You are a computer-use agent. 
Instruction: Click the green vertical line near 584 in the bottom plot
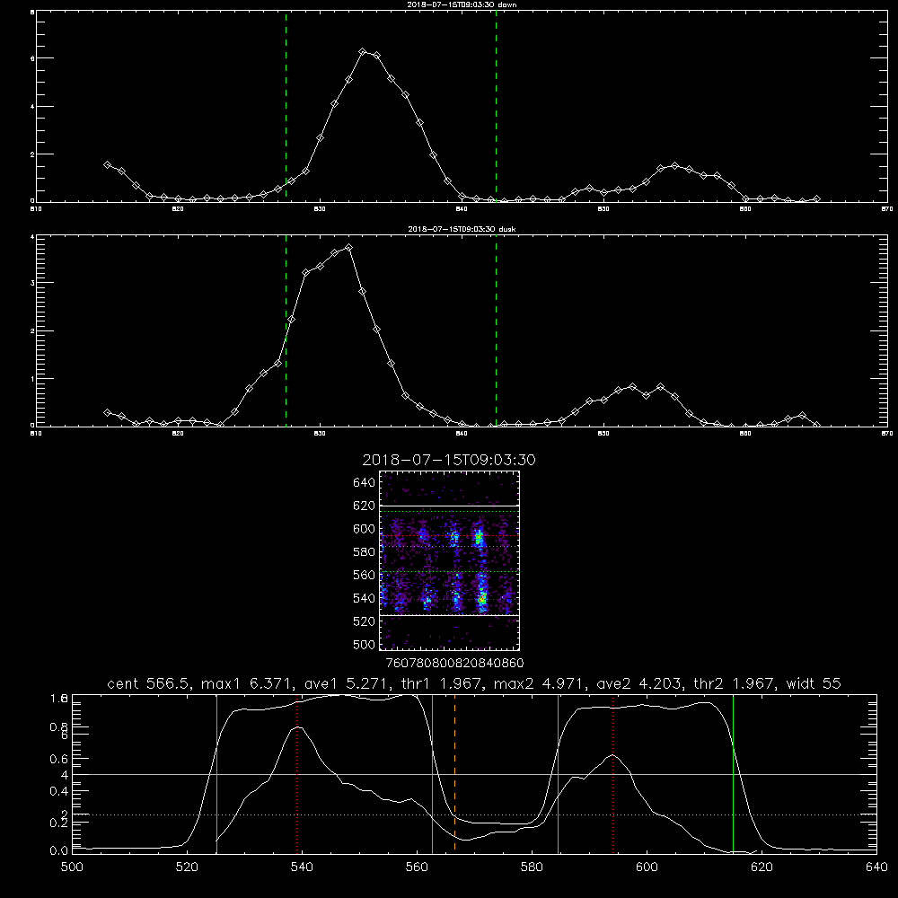pyautogui.click(x=559, y=773)
